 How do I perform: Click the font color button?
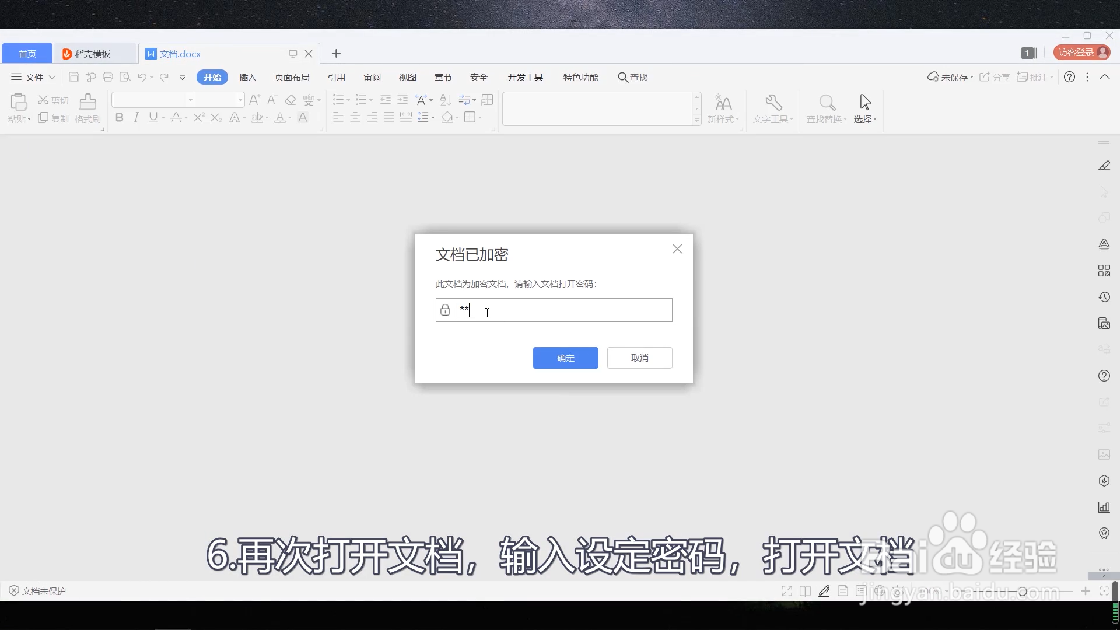tap(280, 118)
